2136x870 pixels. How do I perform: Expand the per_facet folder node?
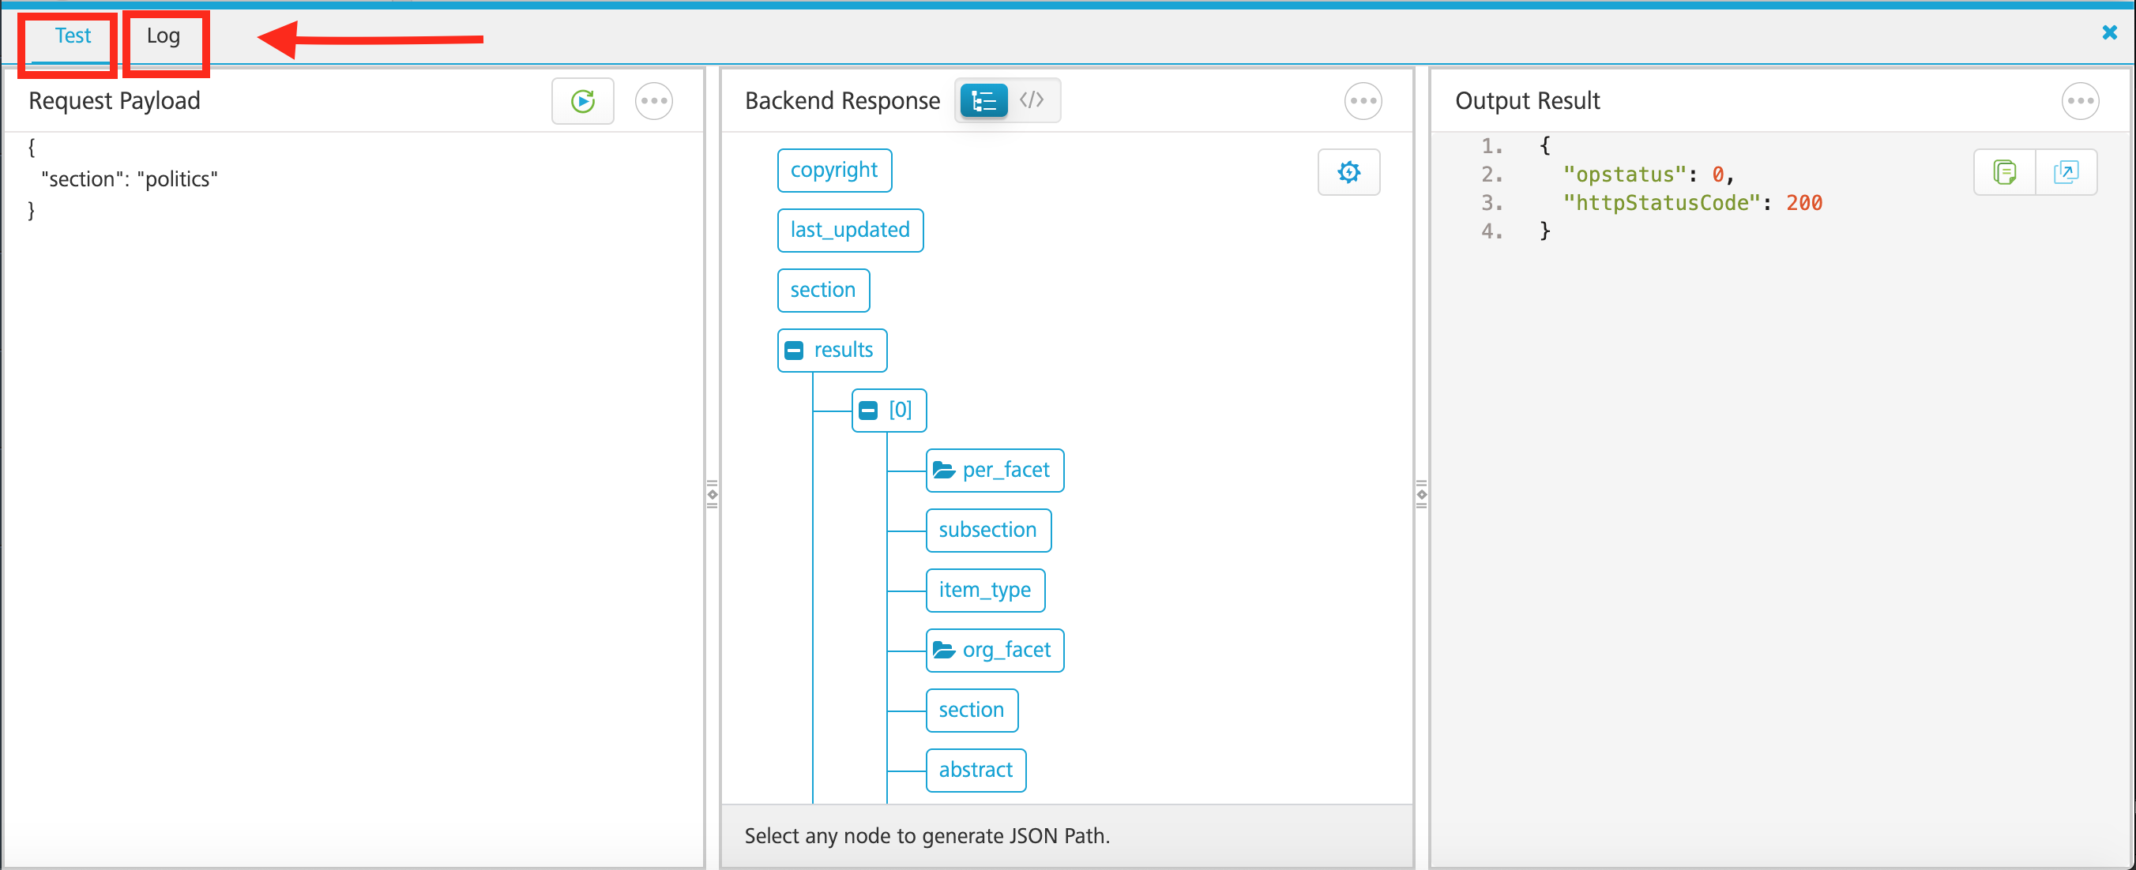point(944,469)
